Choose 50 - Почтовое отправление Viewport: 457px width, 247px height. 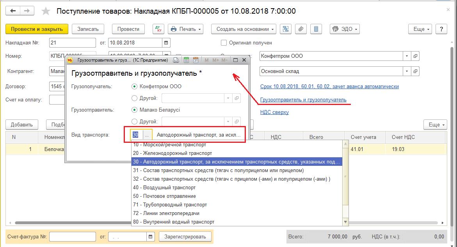pos(237,196)
